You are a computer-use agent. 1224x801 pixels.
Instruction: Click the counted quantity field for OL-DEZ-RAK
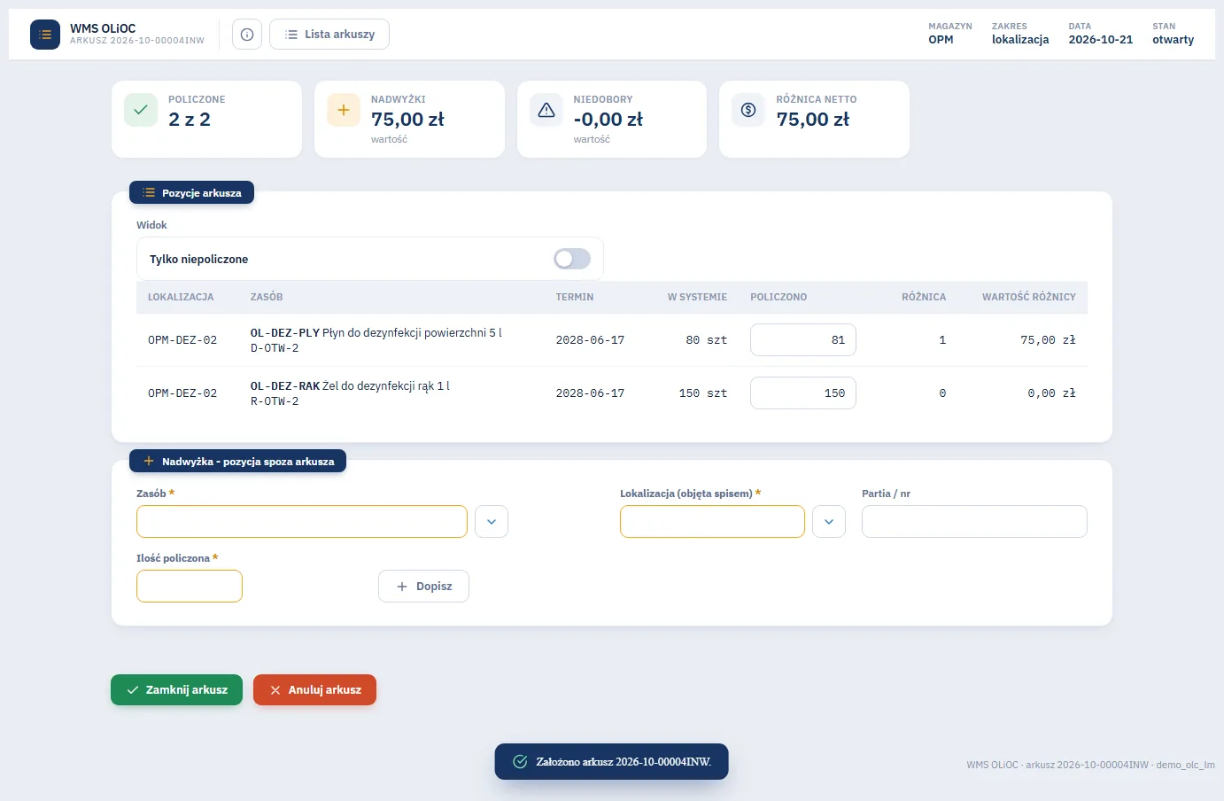point(803,393)
